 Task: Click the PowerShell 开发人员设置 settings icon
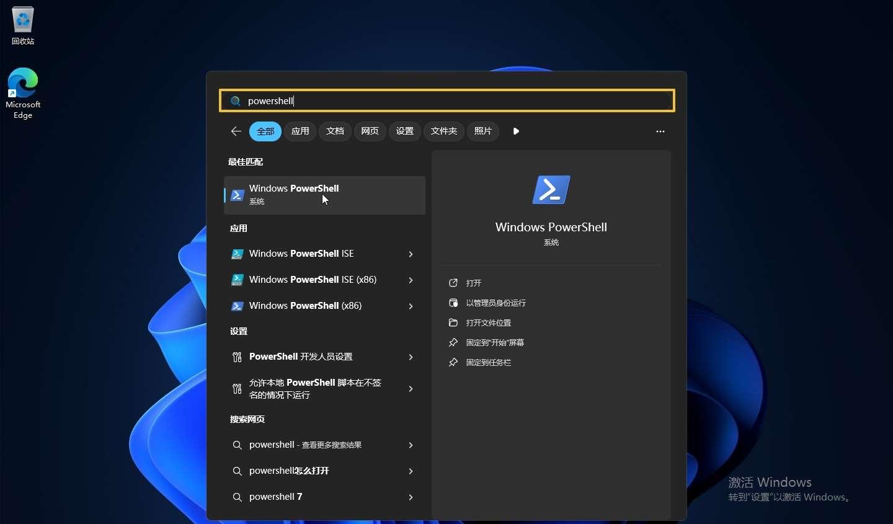[237, 357]
